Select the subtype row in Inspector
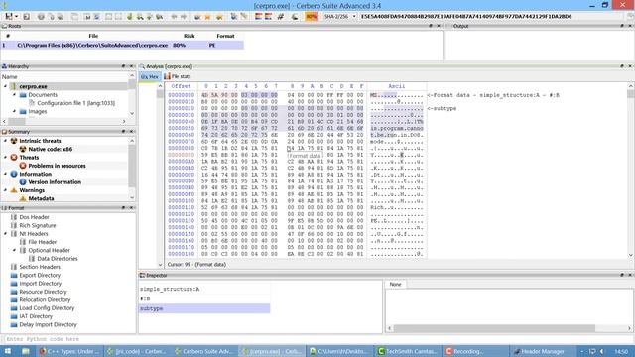The image size is (635, 357). [204, 308]
